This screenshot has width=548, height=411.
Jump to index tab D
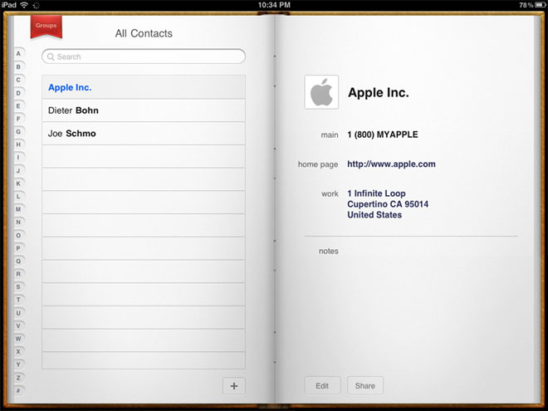tap(18, 93)
